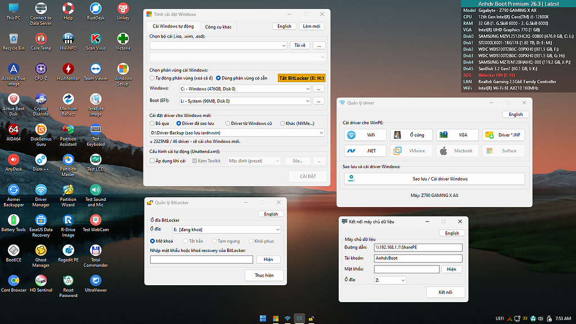Viewport: 576px width, 324px height.
Task: Click 'Mật khẩu' field in server window
Action: [x=407, y=269]
